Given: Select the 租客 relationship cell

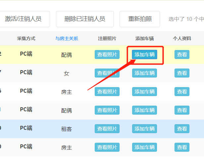Looking at the screenshot, I should (x=67, y=129).
